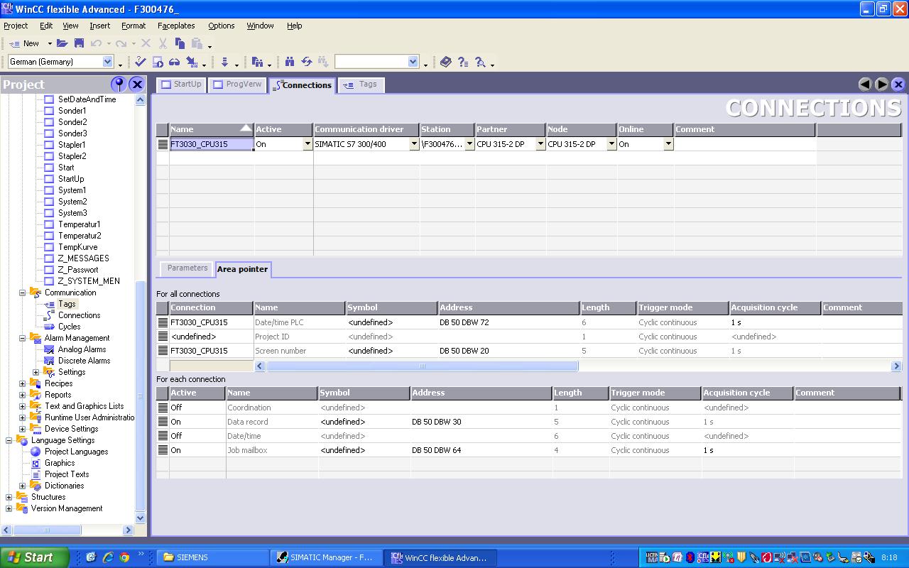Click the previous tab left arrow icon

tap(865, 84)
